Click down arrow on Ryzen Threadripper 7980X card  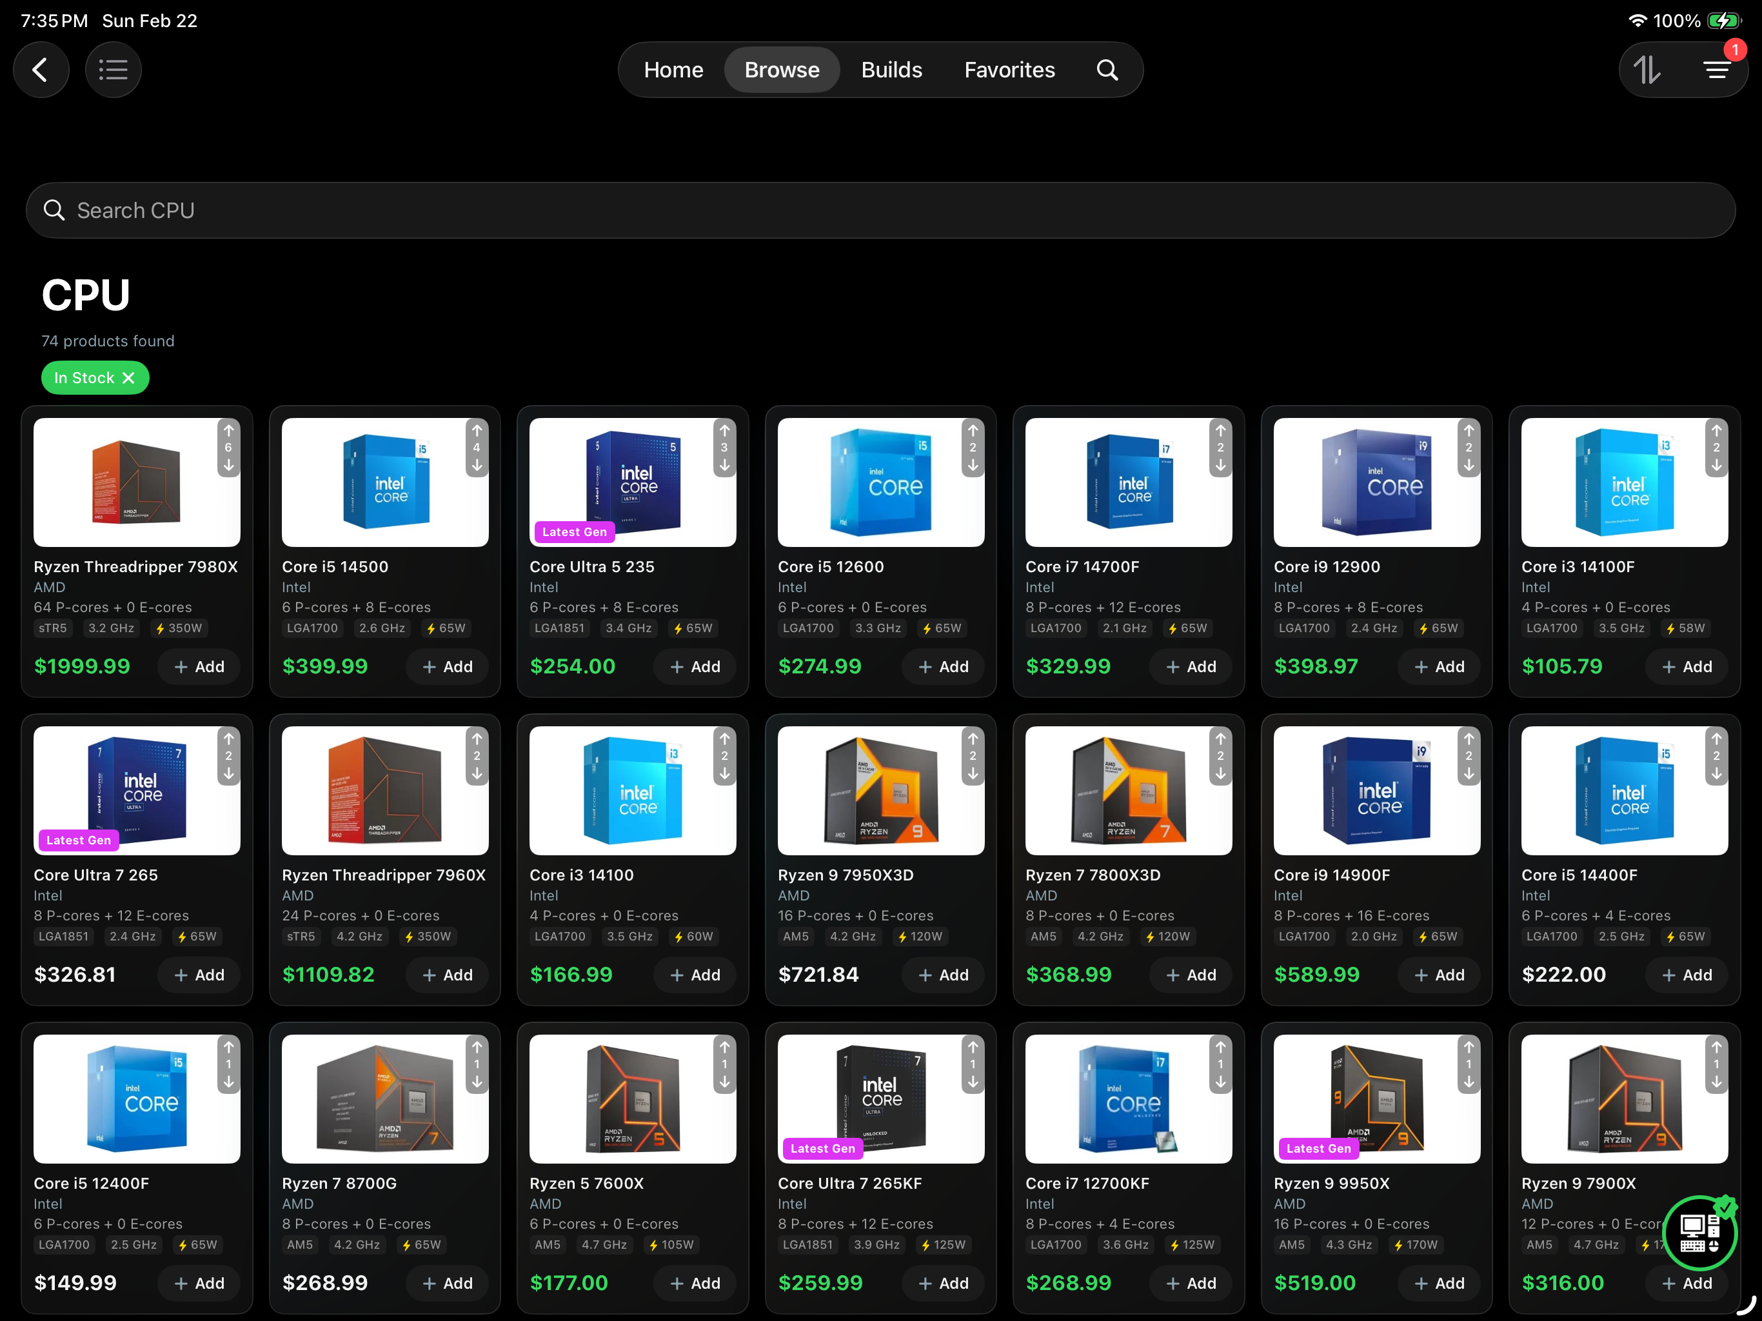tap(228, 465)
